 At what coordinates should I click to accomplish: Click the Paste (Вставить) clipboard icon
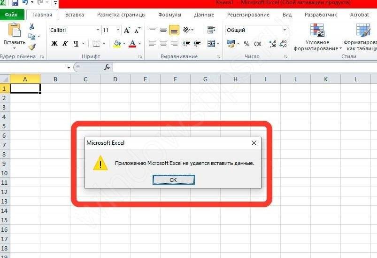(15, 30)
